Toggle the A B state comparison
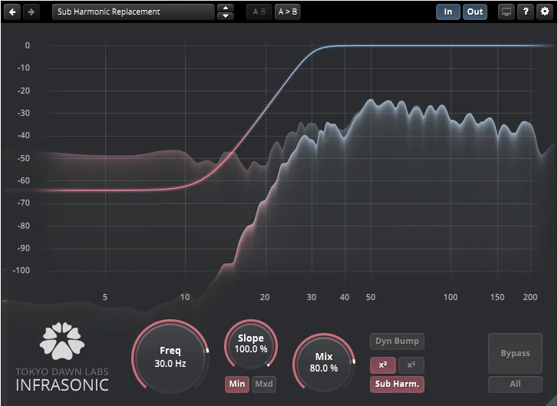The image size is (558, 406). pyautogui.click(x=259, y=12)
